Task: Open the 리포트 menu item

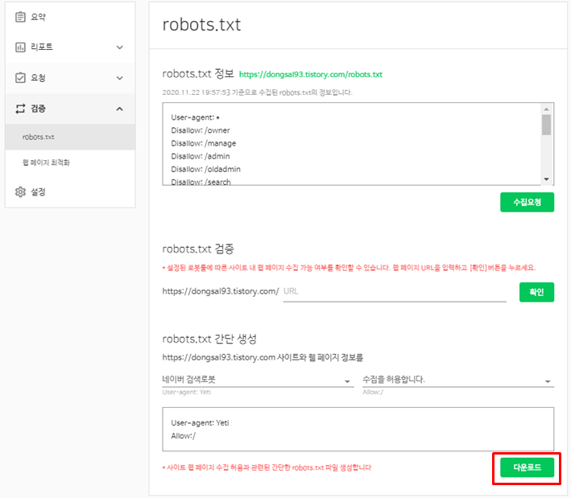Action: (x=70, y=47)
